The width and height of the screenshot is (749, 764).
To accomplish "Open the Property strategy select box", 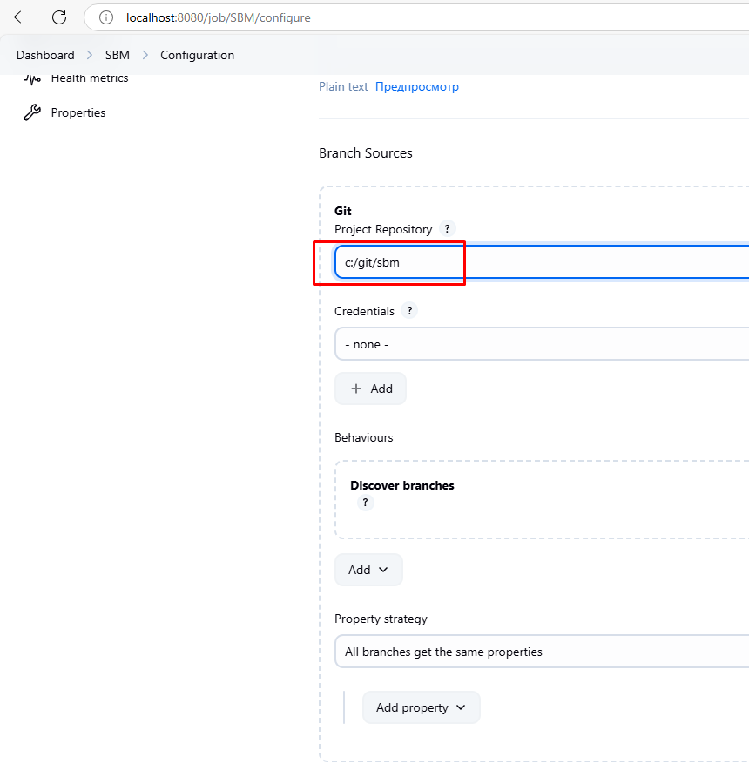I will click(x=540, y=652).
